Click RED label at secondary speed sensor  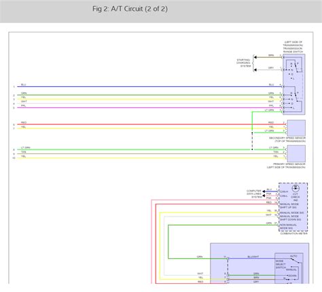point(271,122)
